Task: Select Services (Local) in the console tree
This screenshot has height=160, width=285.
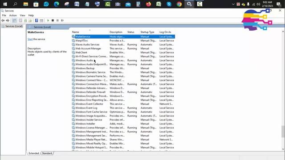Action: click(14, 26)
